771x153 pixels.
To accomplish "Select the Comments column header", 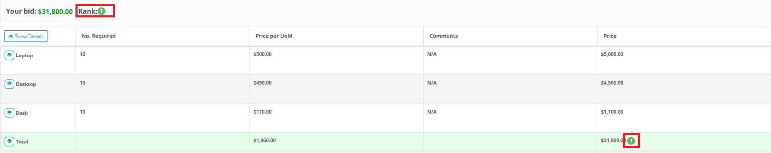I will (x=443, y=36).
